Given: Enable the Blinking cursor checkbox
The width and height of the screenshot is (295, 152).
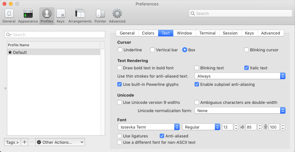Looking at the screenshot, I should click(247, 50).
